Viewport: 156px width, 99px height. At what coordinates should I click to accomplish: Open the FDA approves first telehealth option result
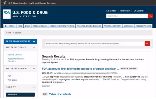click(x=80, y=69)
